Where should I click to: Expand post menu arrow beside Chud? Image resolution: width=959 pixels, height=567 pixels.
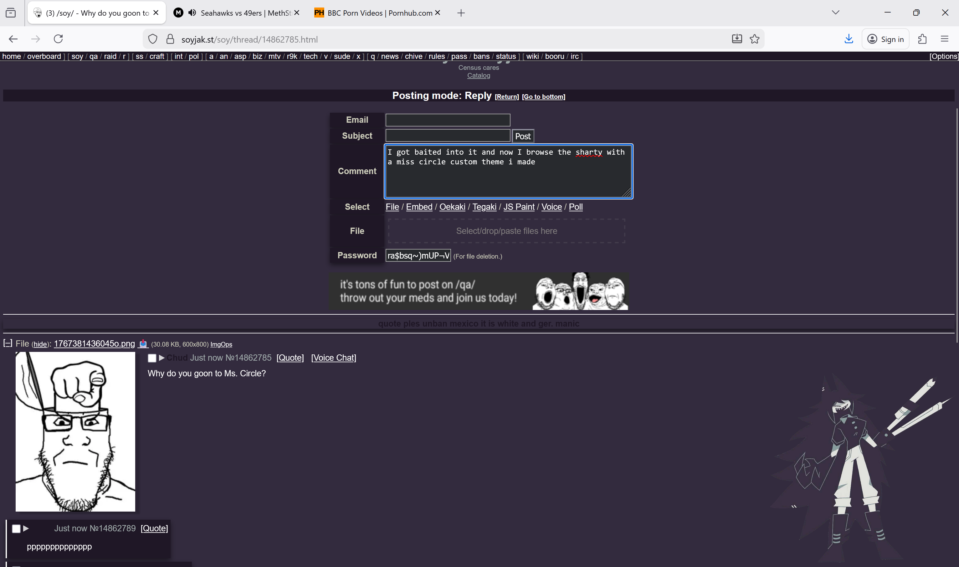click(x=162, y=358)
